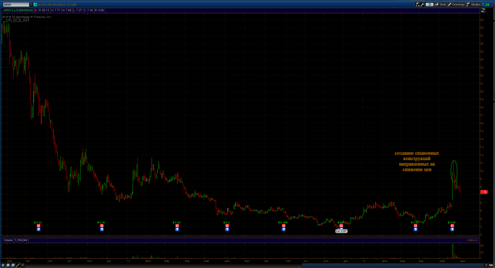Click the time-axis scroll left arrow
This screenshot has height=268, width=495.
pyautogui.click(x=23, y=265)
